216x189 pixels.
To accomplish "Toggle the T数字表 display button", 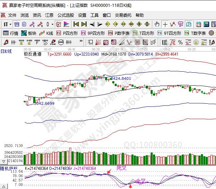I will 195,33.
